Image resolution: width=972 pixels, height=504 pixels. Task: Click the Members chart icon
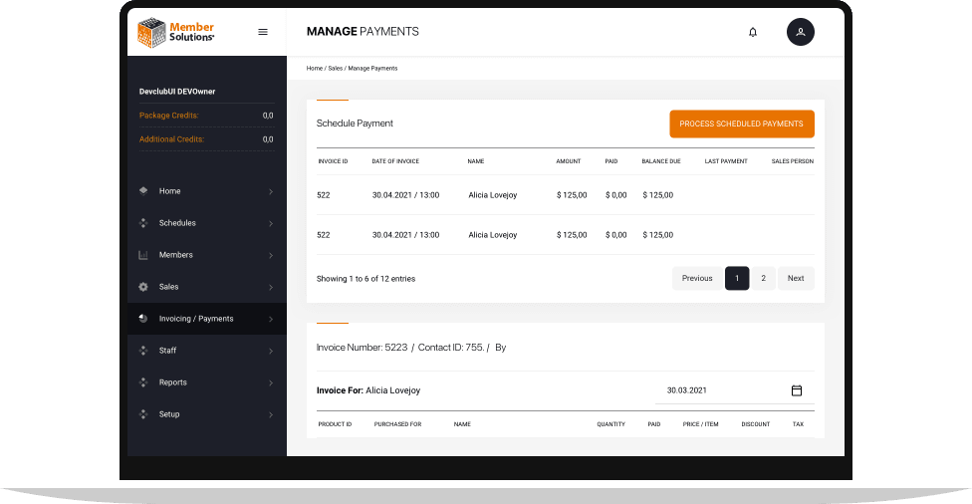coord(143,255)
